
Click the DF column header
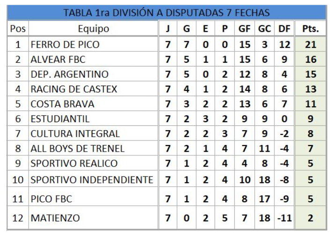[284, 29]
